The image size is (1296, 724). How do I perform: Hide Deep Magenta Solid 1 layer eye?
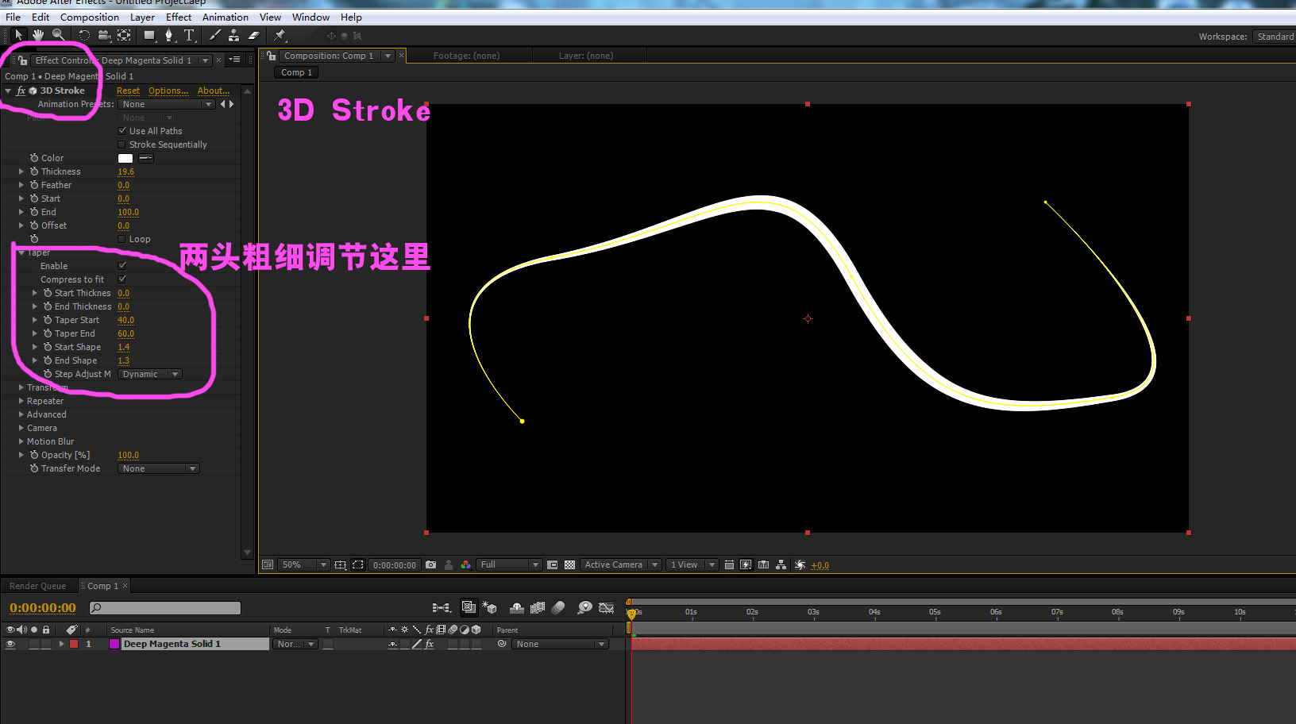(10, 645)
